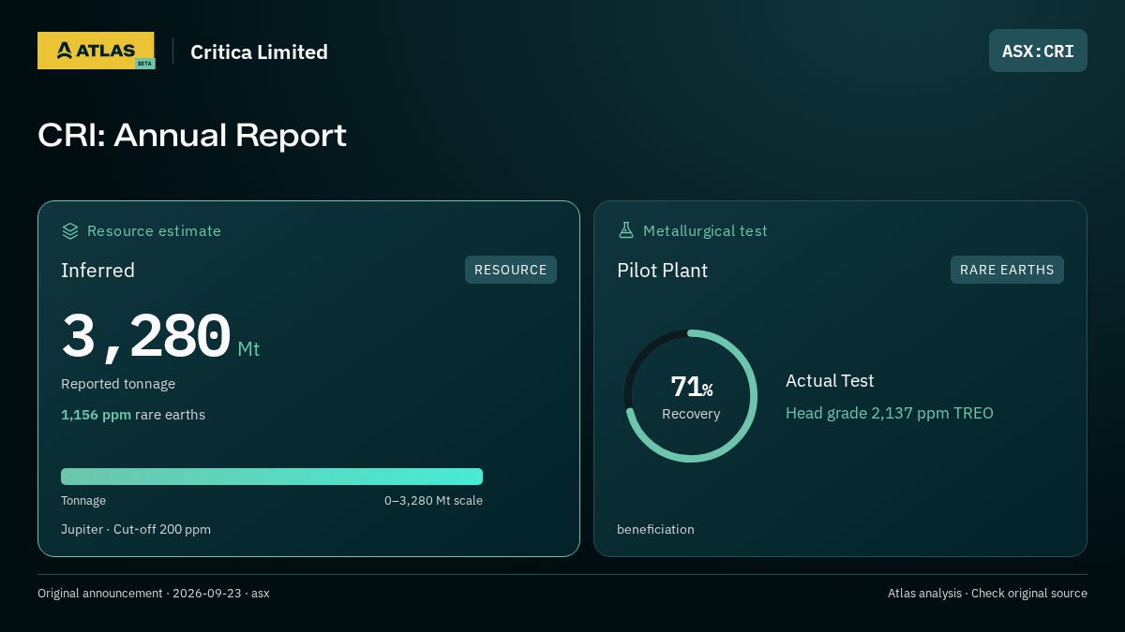Click the RESOURCE tag badge
This screenshot has height=632, width=1125.
(511, 270)
